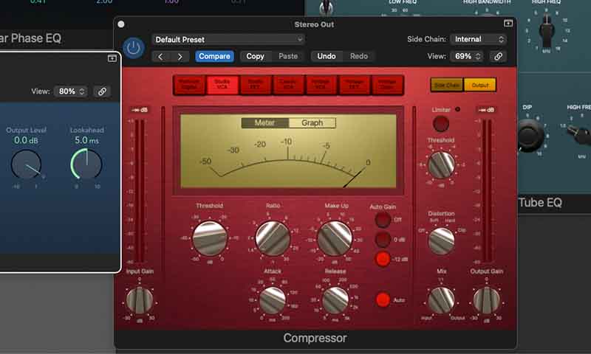The width and height of the screenshot is (591, 354).
Task: Click the Ratio knob
Action: 273,238
